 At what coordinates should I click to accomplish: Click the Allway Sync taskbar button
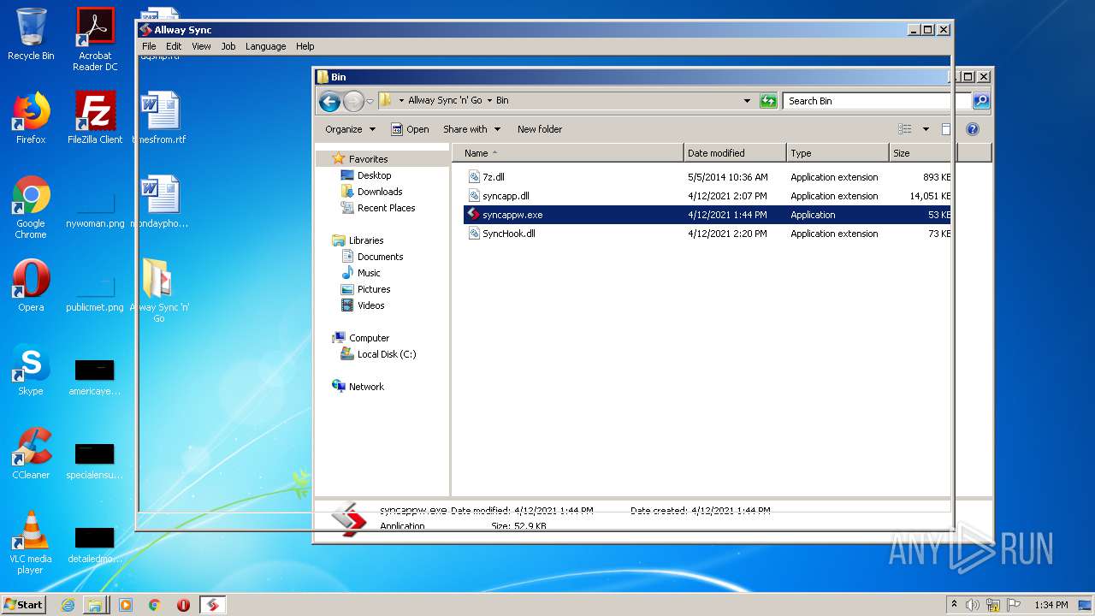coord(213,605)
